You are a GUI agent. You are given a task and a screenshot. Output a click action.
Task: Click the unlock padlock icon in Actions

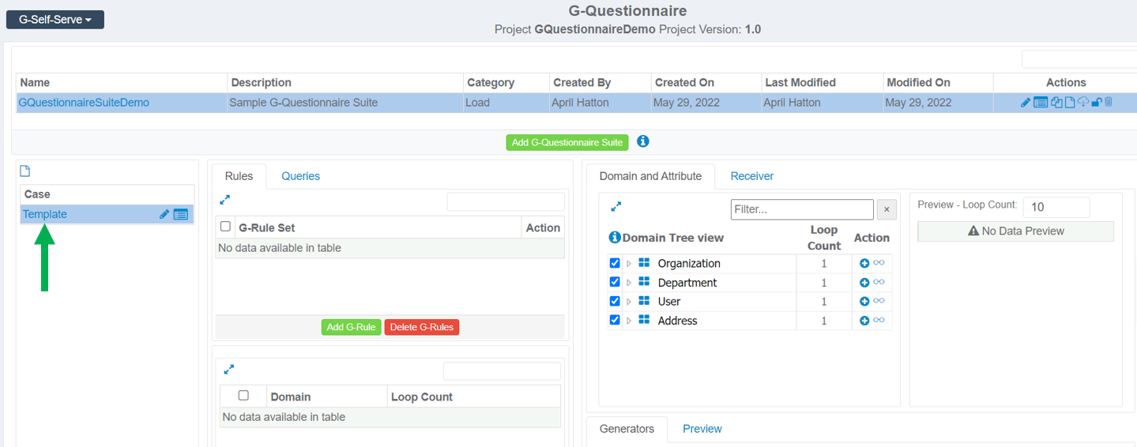tap(1097, 103)
